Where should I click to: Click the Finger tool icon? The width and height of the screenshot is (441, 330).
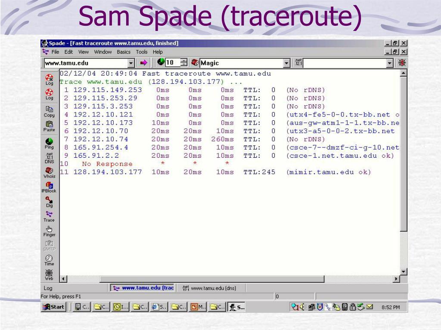(x=49, y=231)
